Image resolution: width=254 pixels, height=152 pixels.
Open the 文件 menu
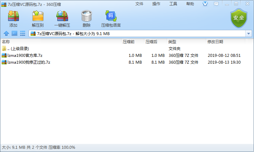click(x=139, y=4)
